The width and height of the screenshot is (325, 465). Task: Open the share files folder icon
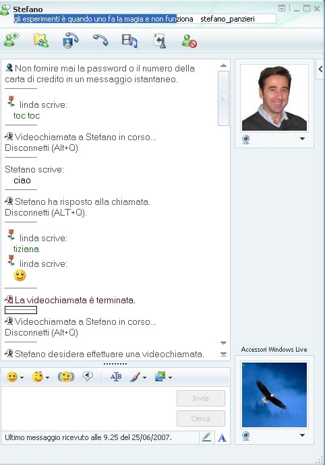click(41, 40)
